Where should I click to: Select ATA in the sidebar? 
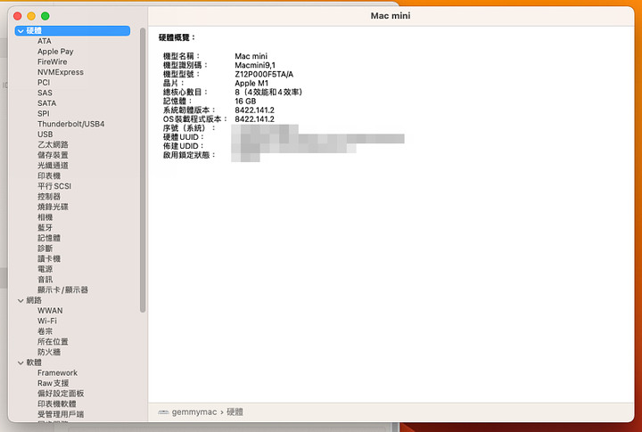click(45, 41)
